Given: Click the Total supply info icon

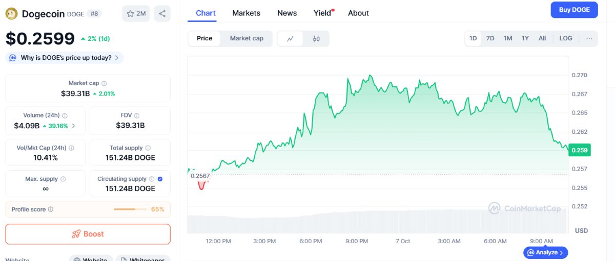Looking at the screenshot, I should click(148, 148).
